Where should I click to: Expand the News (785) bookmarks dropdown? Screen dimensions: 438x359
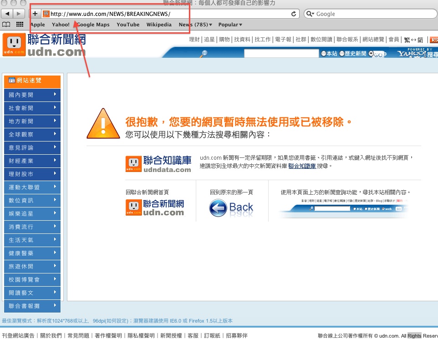(195, 25)
